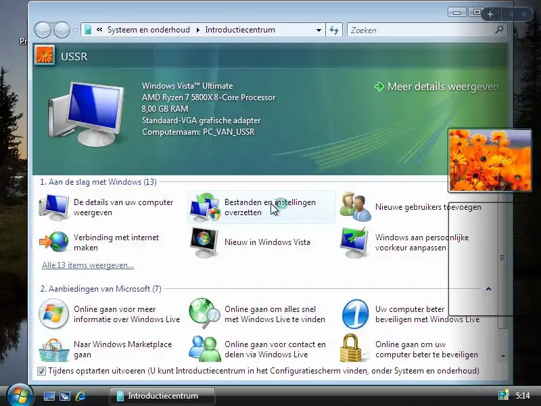Click Windows aan persoonlijke voorkeur aanpassen text
The image size is (541, 406).
[x=421, y=242]
